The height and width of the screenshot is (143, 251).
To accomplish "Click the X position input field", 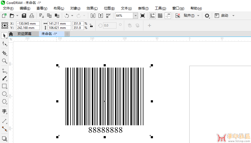I will (28, 23).
